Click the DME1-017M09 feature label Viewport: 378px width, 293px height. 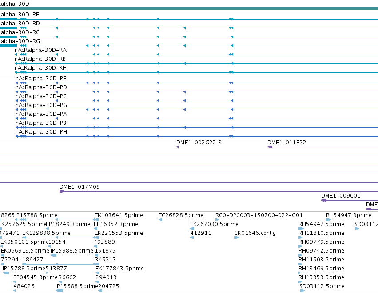(80, 187)
